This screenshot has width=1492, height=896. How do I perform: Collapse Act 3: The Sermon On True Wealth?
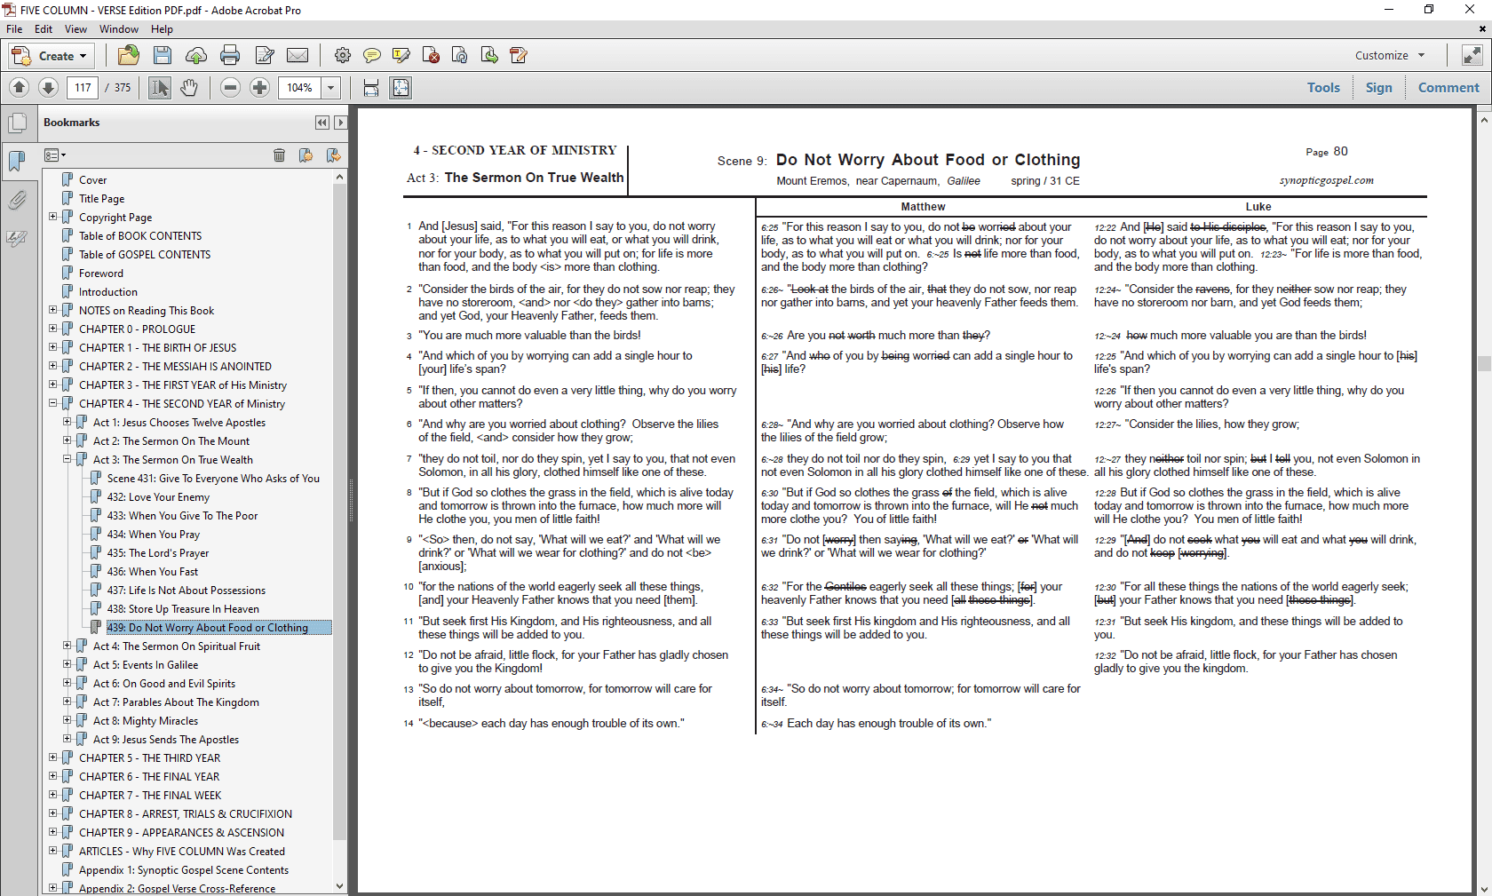point(67,459)
